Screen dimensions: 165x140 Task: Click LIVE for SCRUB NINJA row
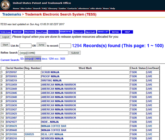[149, 72]
